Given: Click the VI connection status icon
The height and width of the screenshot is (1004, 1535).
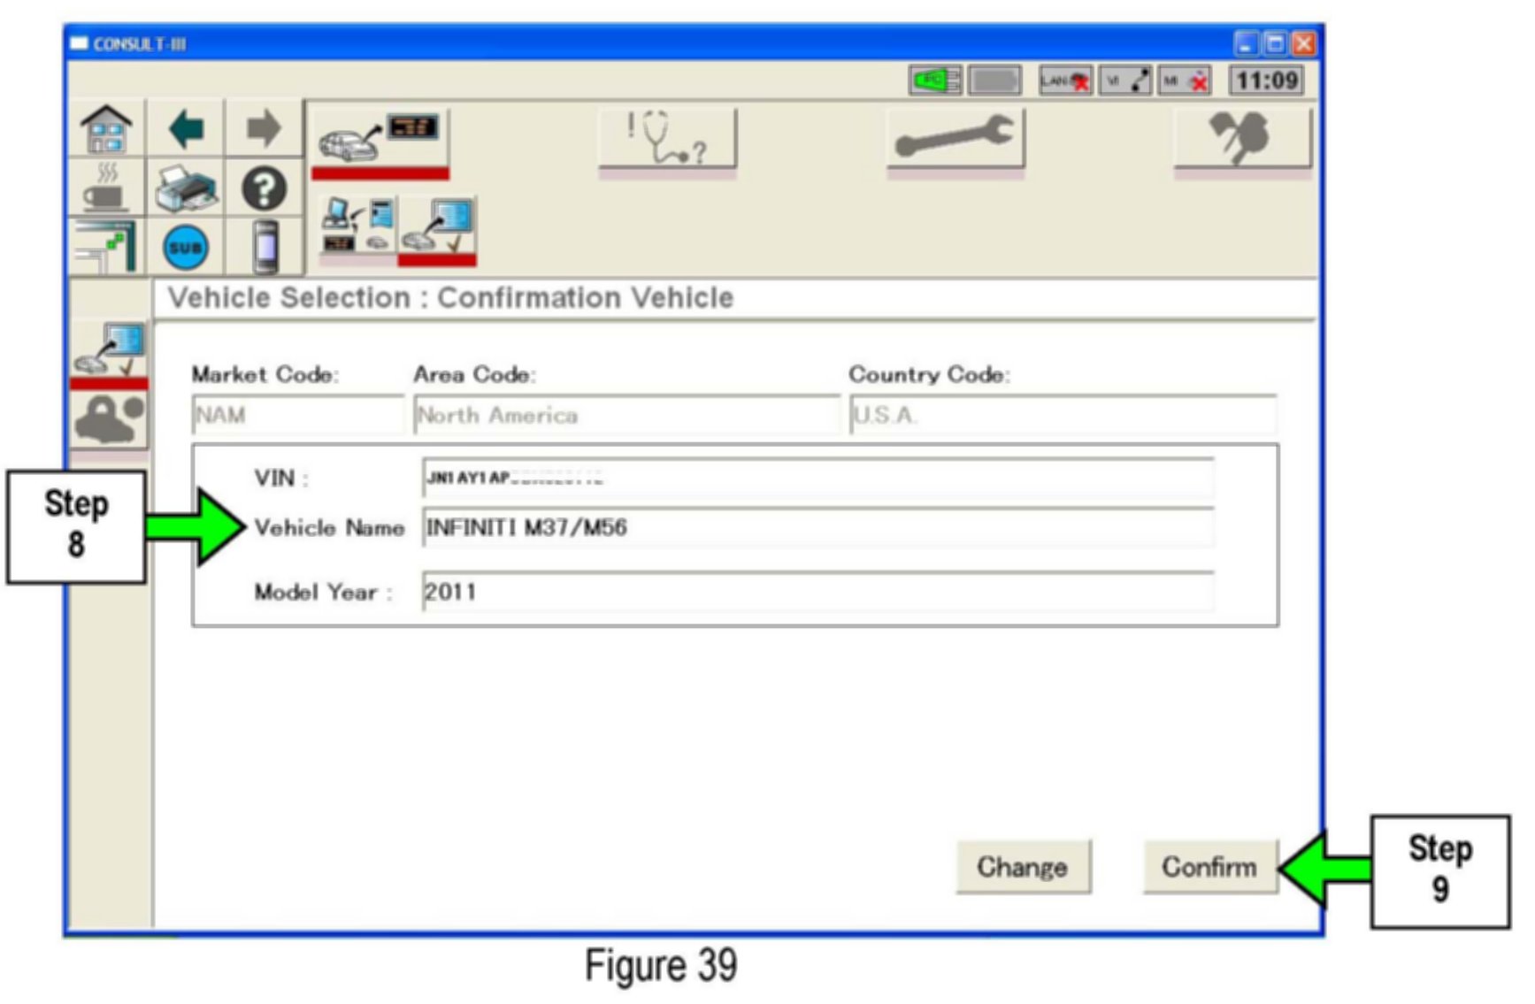Looking at the screenshot, I should 1126,81.
